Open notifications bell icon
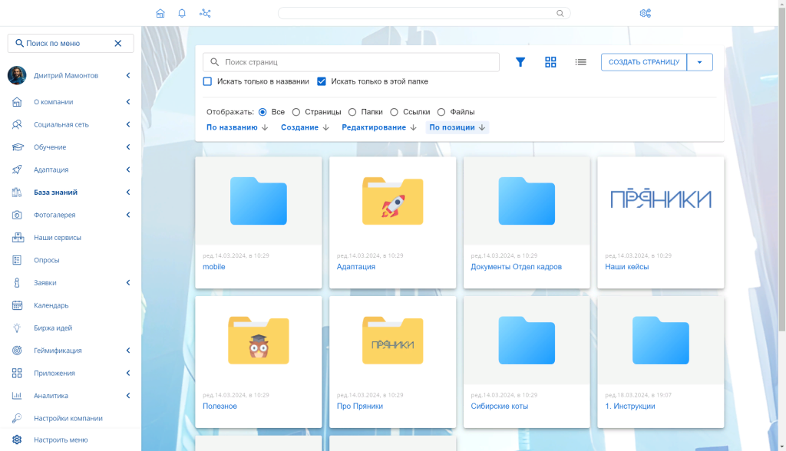 (182, 13)
